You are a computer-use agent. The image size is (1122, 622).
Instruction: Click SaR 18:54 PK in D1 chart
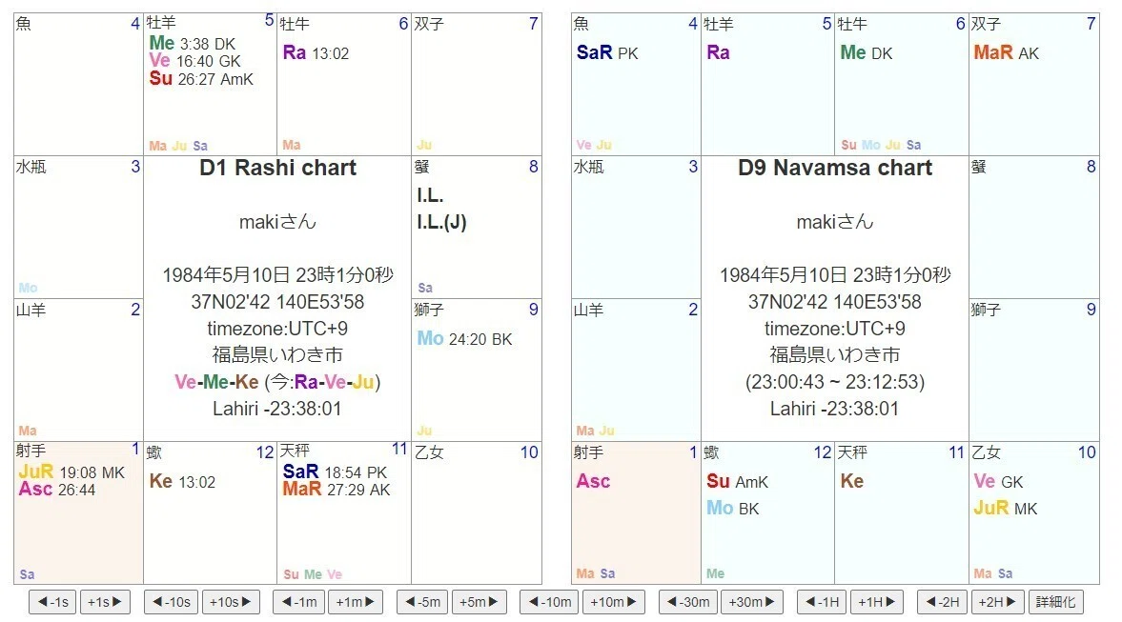tap(335, 472)
